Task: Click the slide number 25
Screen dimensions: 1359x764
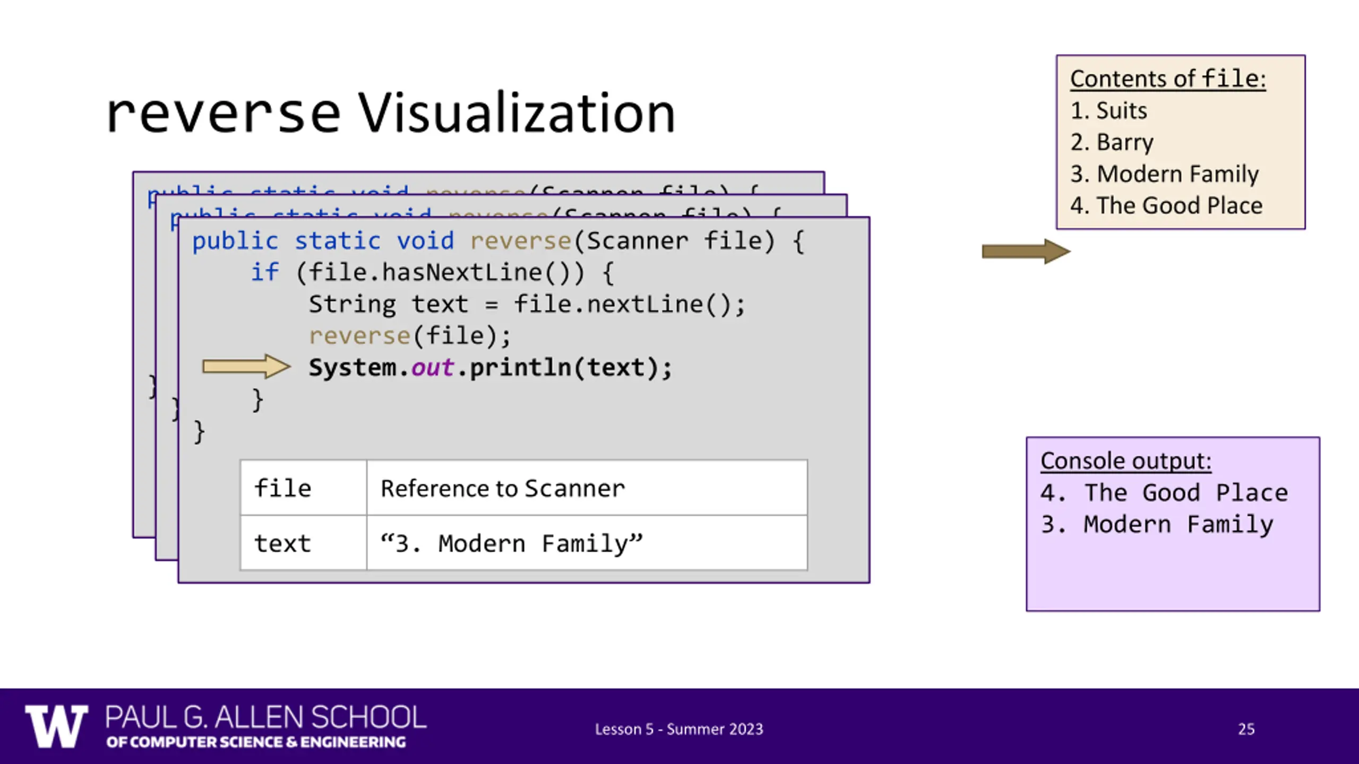Action: [x=1246, y=729]
